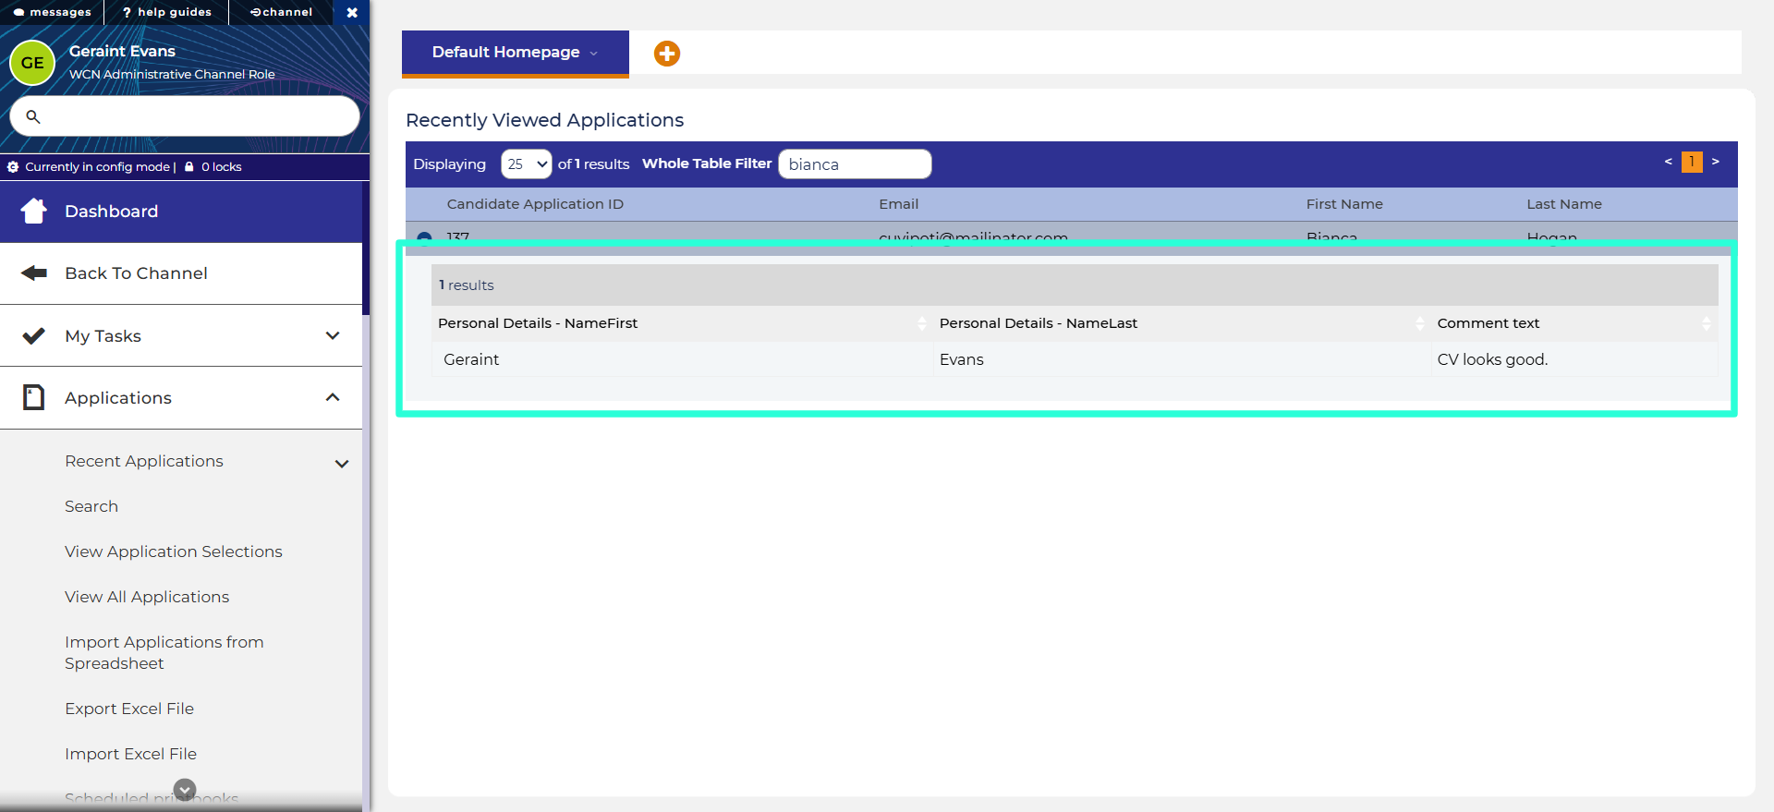Click the magnifier search icon
The width and height of the screenshot is (1774, 812).
pos(33,116)
